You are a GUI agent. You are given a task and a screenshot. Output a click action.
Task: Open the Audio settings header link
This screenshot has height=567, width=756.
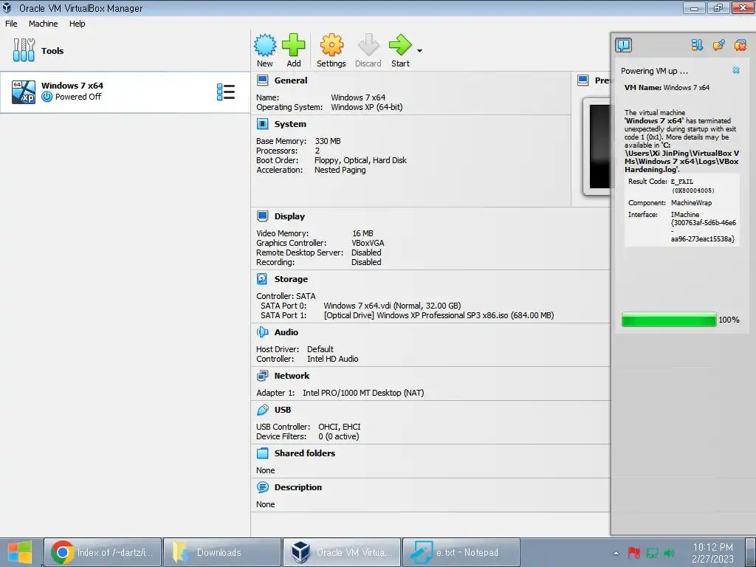pos(286,332)
